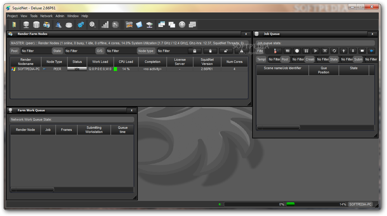Click the Que Position column header
Viewport: 387px width, 216px height.
(x=324, y=70)
